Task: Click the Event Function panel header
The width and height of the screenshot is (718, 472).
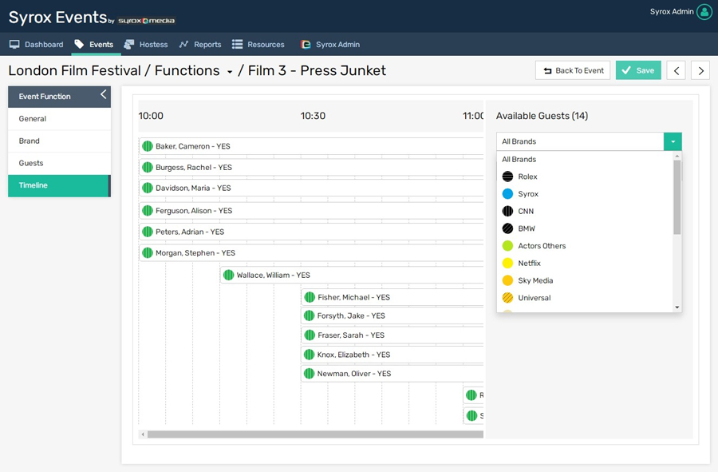Action: point(59,97)
